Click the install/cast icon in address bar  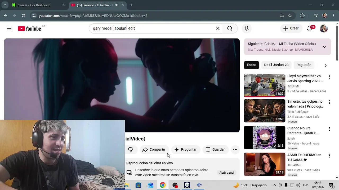(282, 16)
